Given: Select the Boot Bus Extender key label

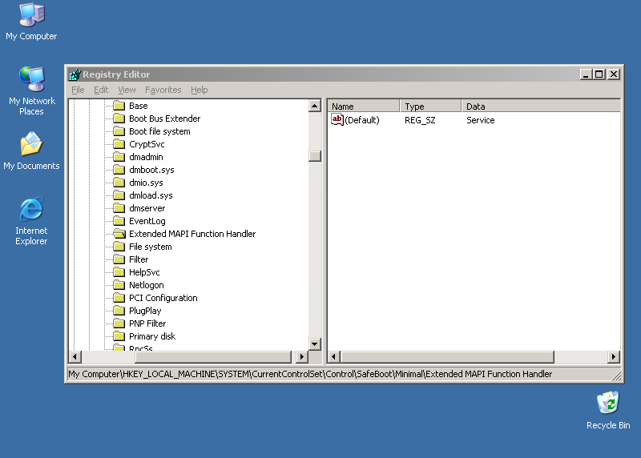Looking at the screenshot, I should point(165,119).
